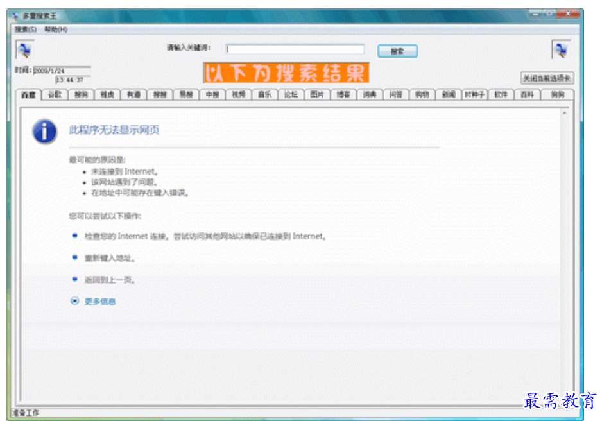
Task: Click the app logo icon at top left
Action: (x=25, y=49)
